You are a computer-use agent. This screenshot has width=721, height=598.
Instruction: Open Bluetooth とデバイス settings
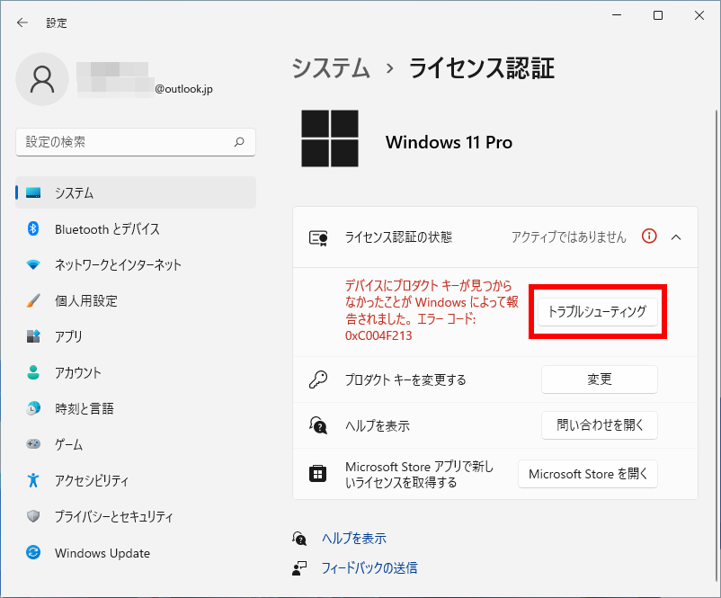(136, 228)
